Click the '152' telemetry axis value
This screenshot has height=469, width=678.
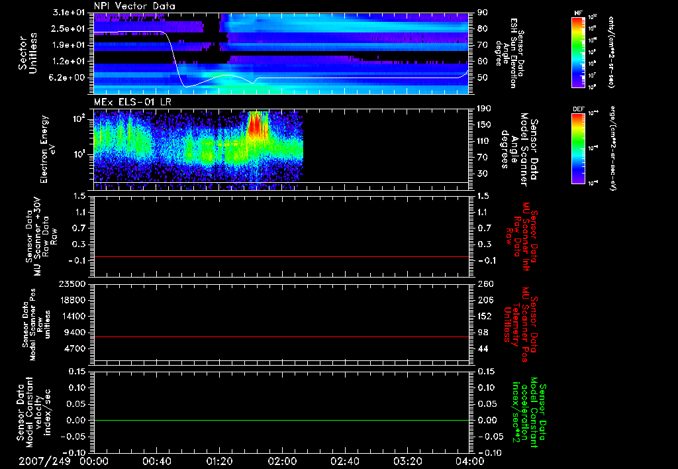point(484,316)
